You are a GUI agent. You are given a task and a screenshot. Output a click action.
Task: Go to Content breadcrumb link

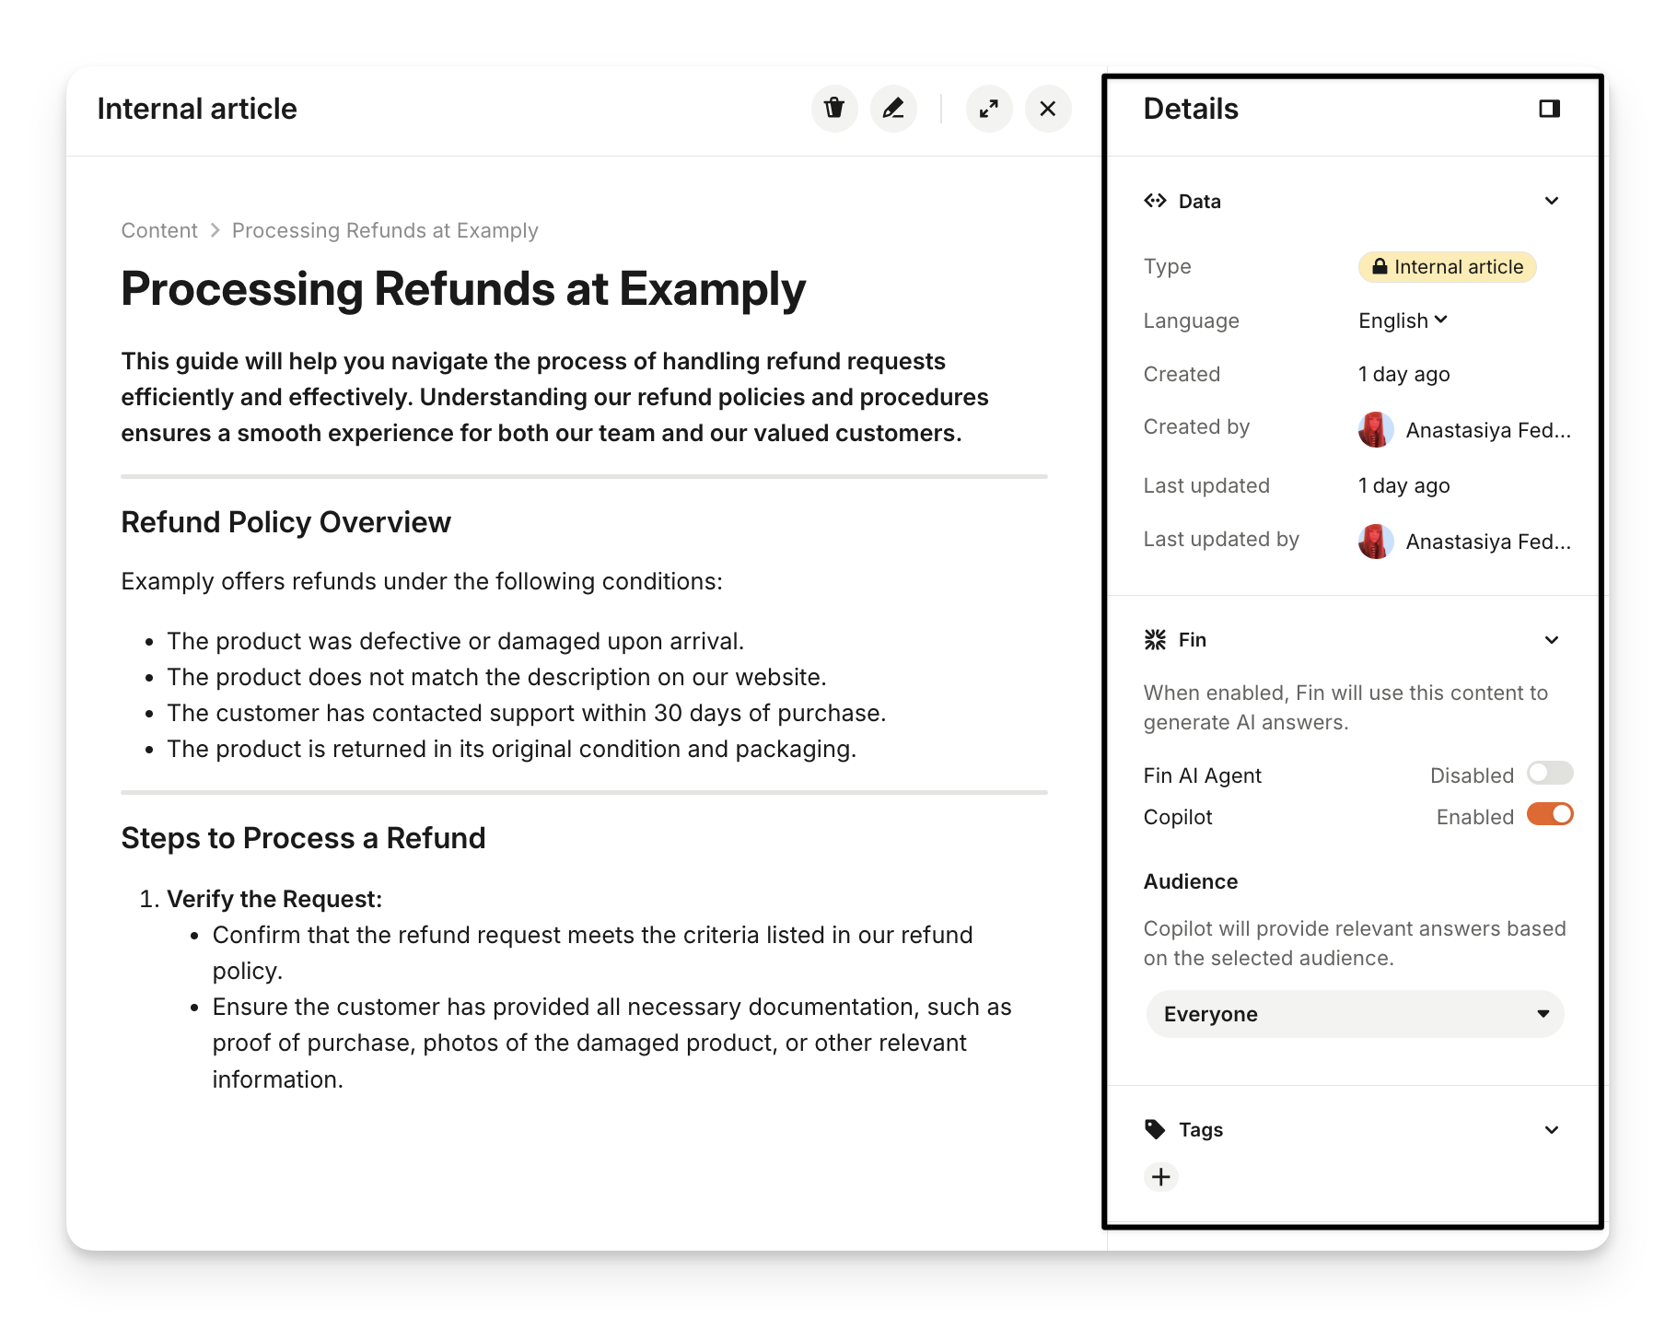click(159, 230)
